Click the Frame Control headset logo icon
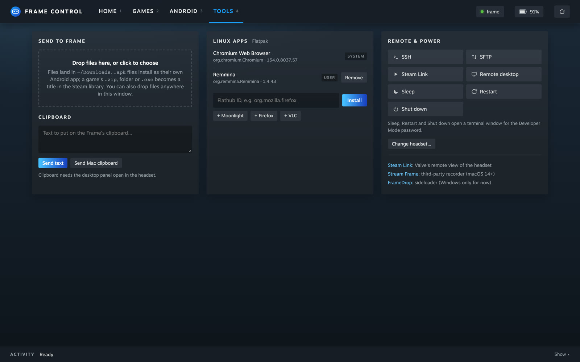Viewport: 580px width, 362px height. 16,12
